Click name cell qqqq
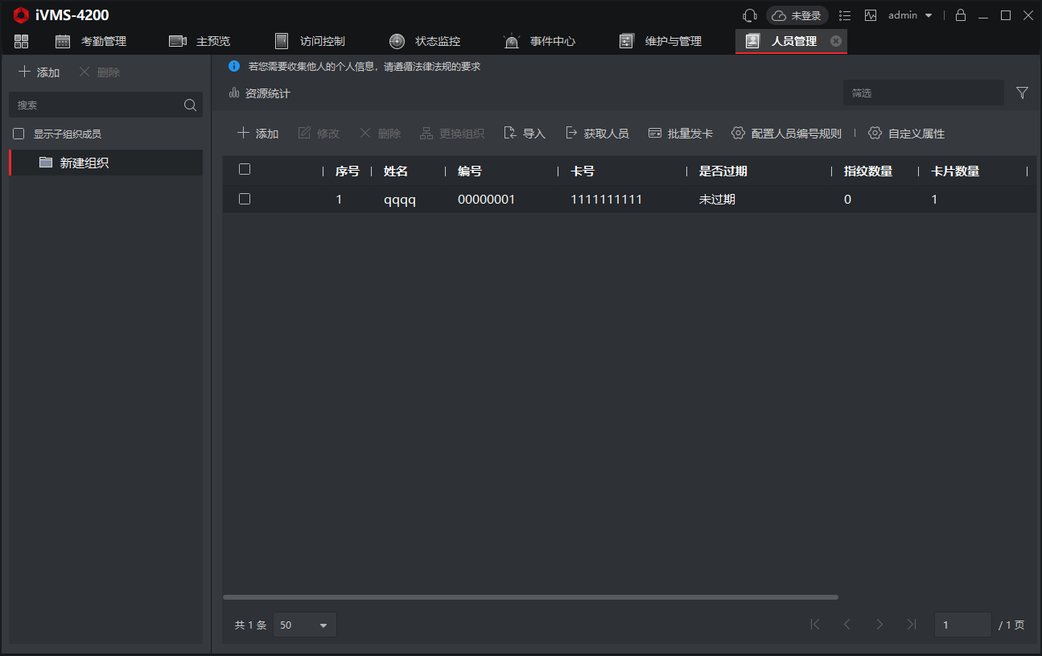The image size is (1042, 656). click(400, 200)
